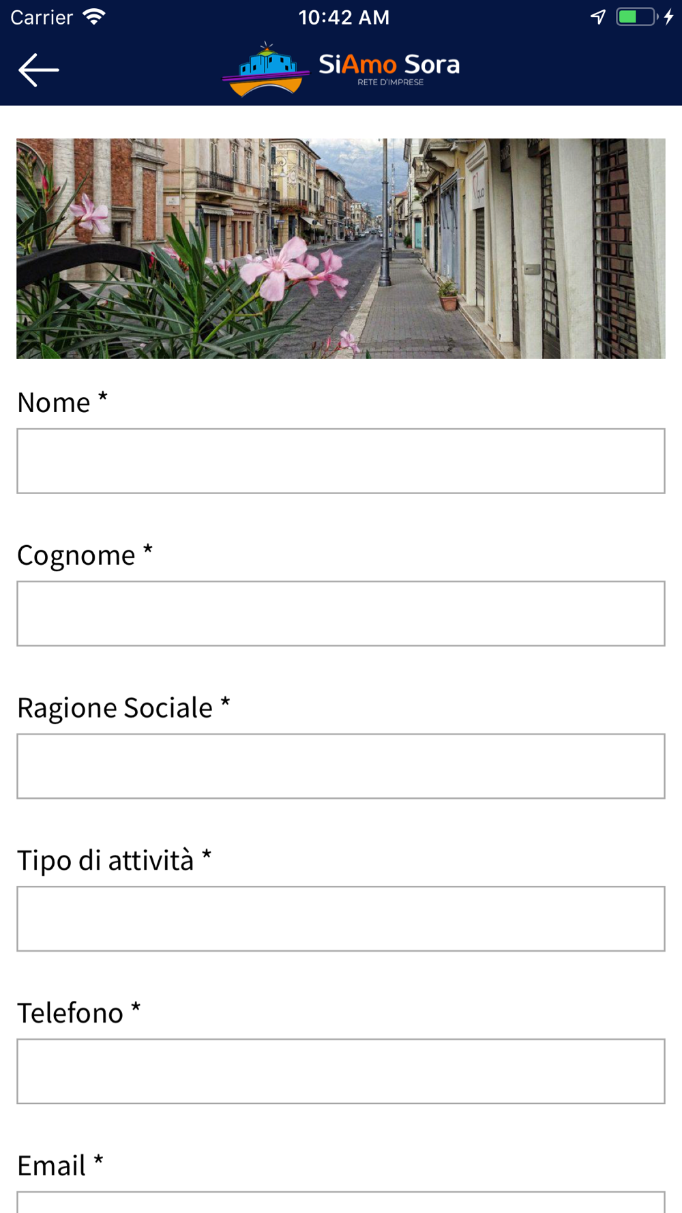The image size is (682, 1213).
Task: Open the Sora street banner photo
Action: pyautogui.click(x=341, y=248)
